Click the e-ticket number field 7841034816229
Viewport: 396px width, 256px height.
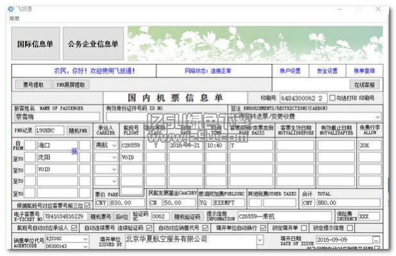coord(66,216)
